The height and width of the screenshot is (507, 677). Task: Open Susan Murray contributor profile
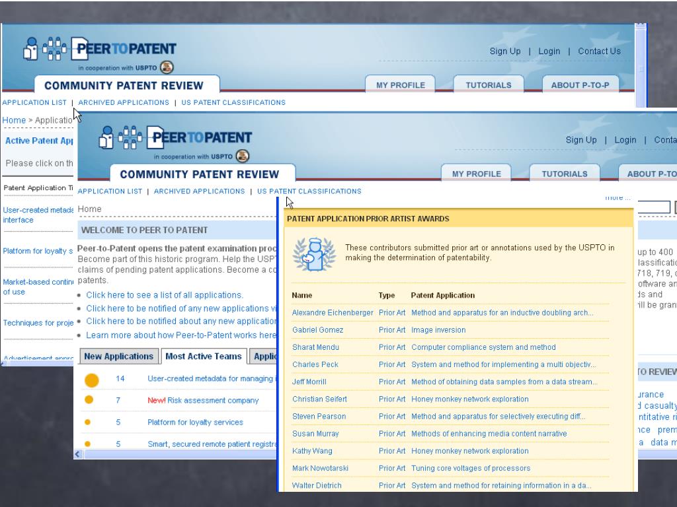[315, 434]
